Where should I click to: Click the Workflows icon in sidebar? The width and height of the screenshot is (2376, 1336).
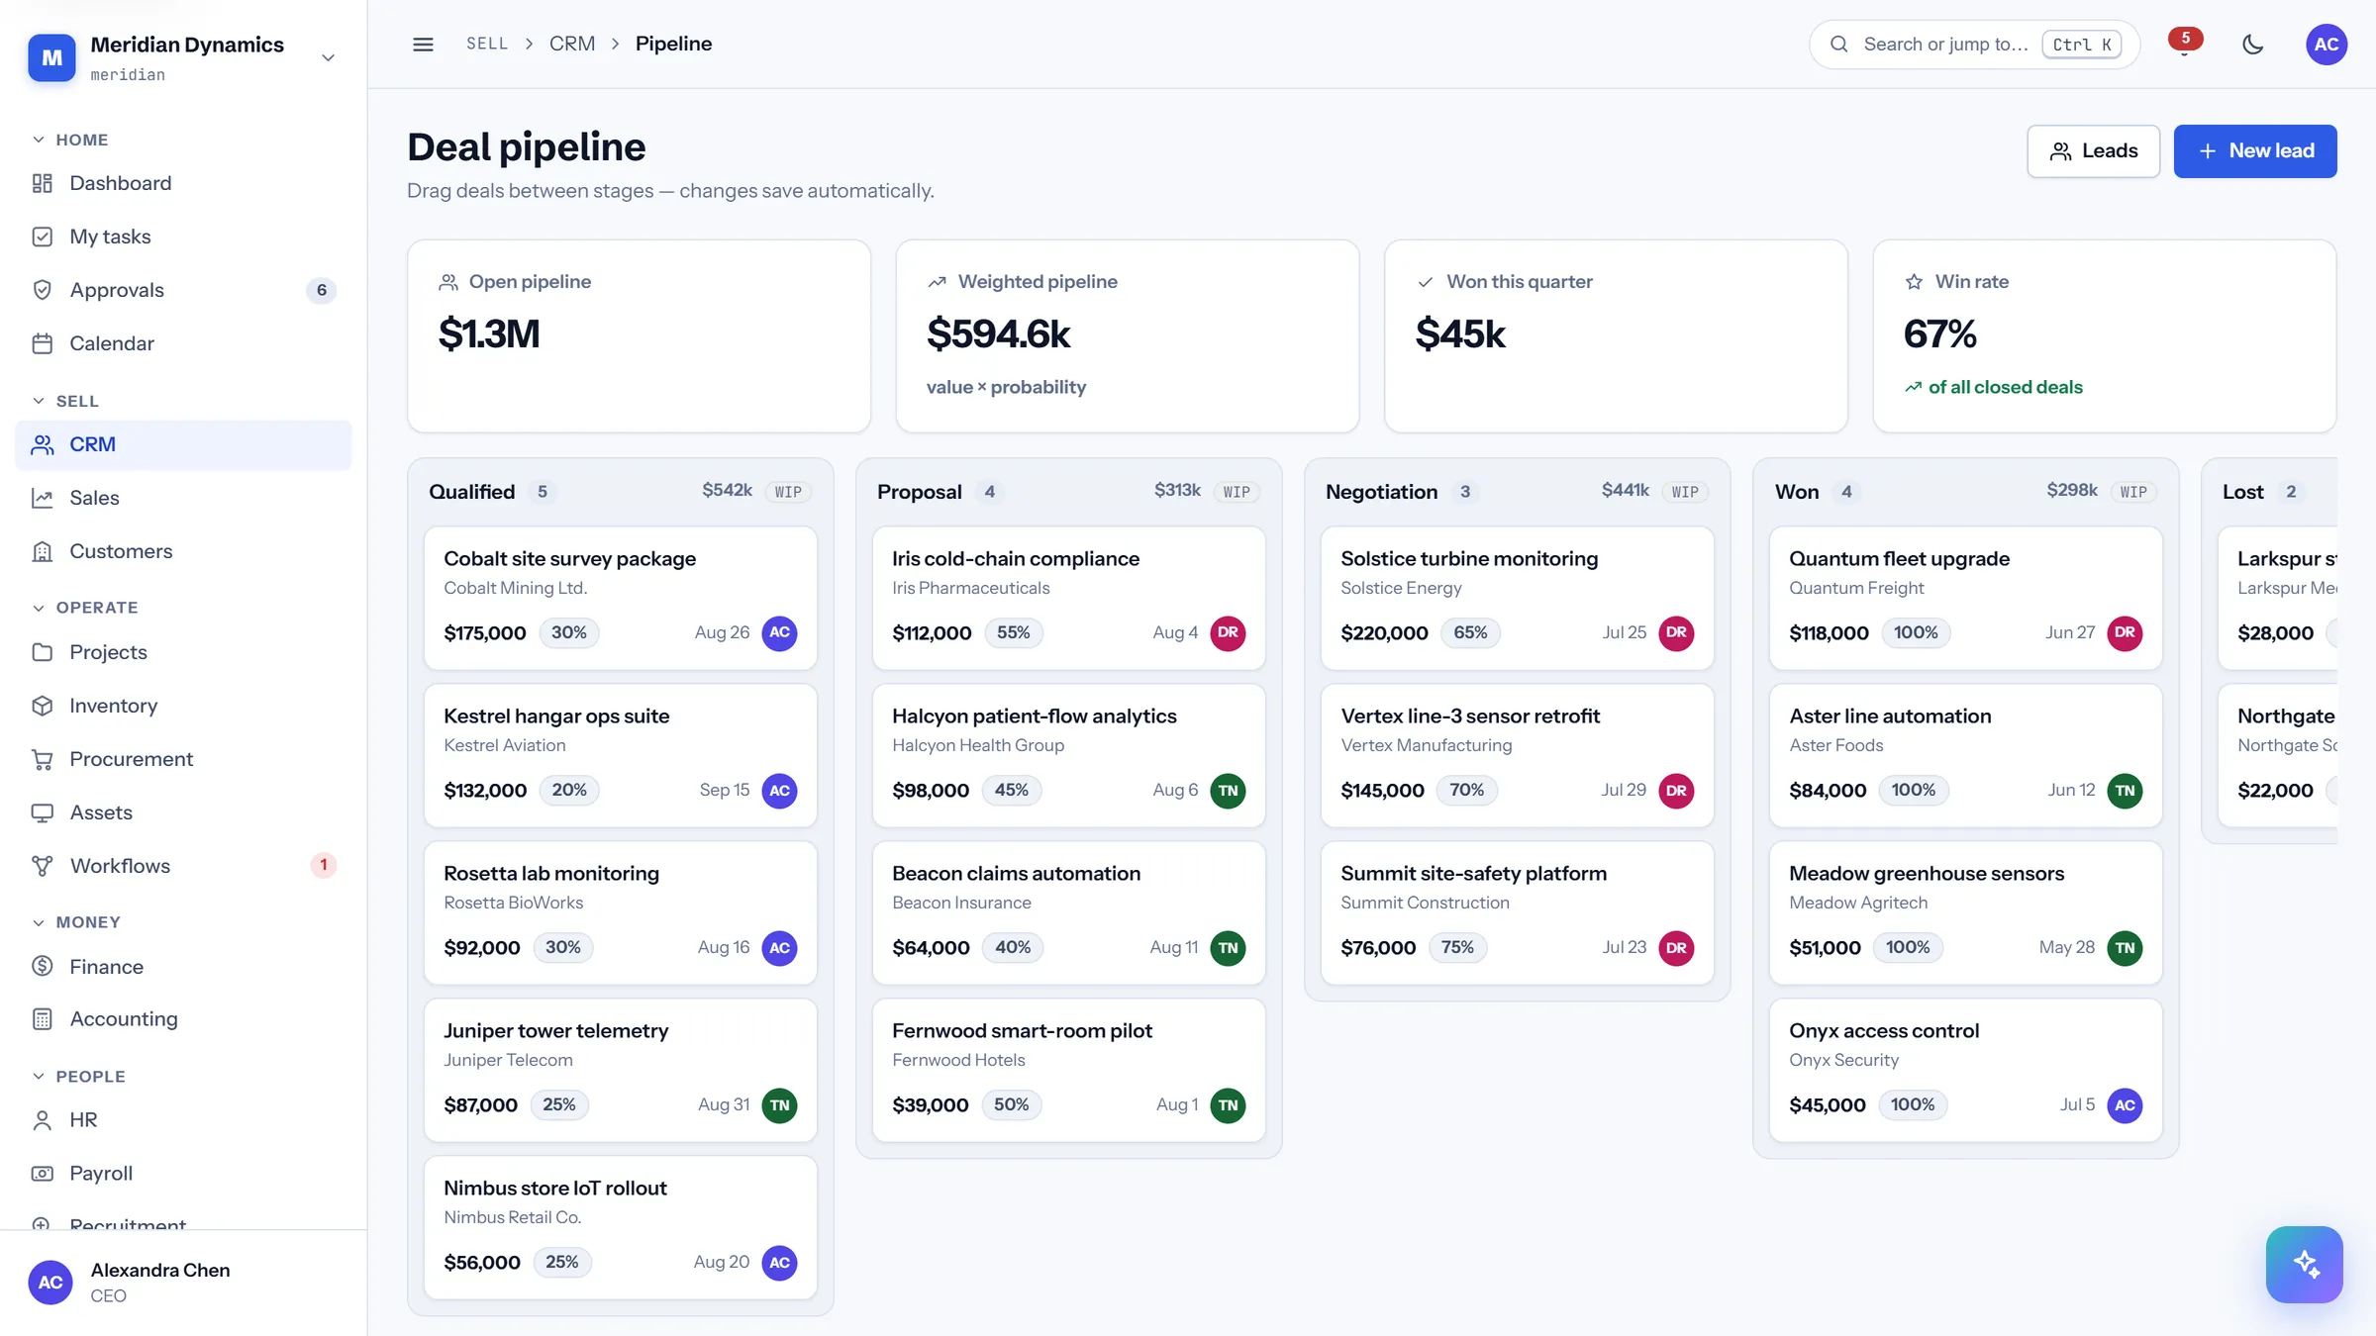[x=42, y=866]
